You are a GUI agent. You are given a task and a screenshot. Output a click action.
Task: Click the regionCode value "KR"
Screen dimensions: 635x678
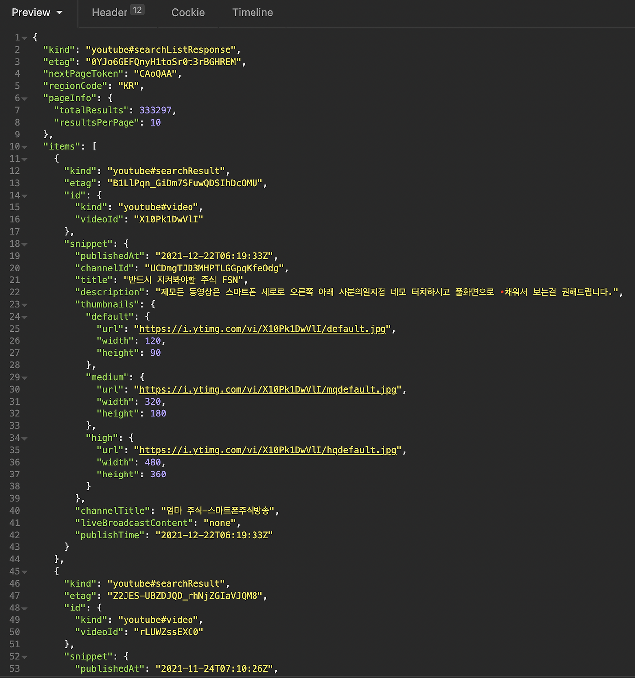coord(128,86)
